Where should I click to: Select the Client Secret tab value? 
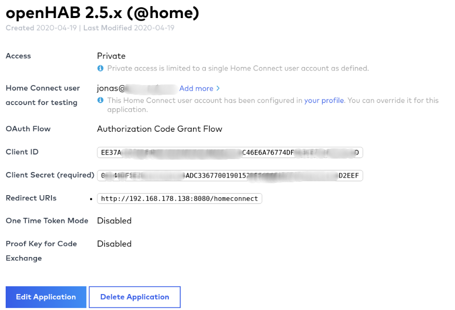tap(230, 176)
